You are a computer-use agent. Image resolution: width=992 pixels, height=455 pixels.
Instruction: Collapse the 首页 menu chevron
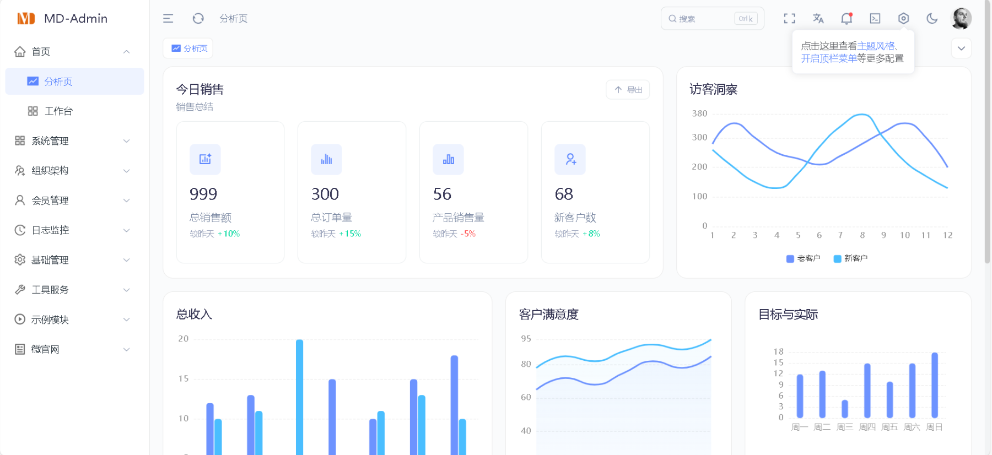coord(127,52)
